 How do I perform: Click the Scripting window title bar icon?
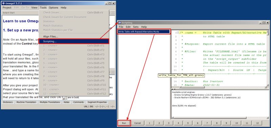(x=120, y=23)
